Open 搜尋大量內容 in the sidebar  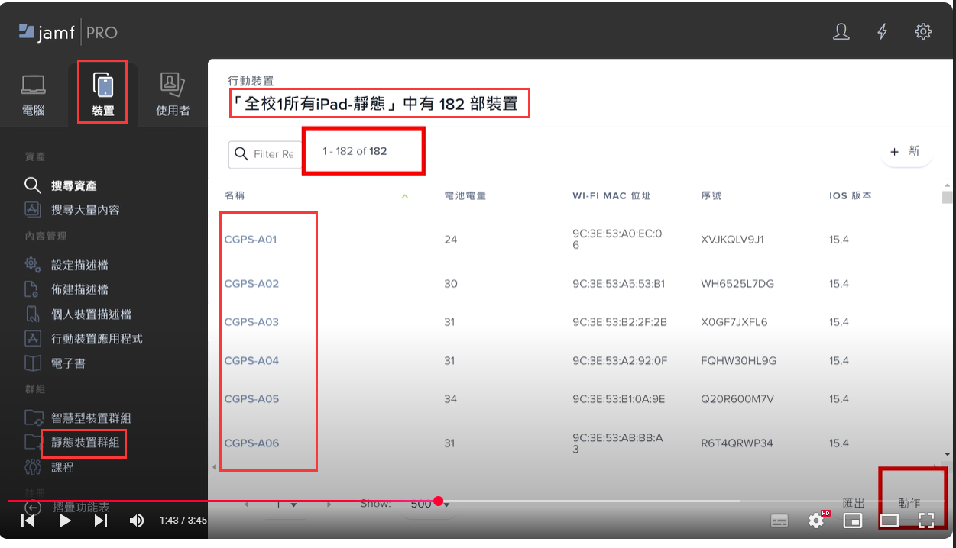(x=86, y=210)
